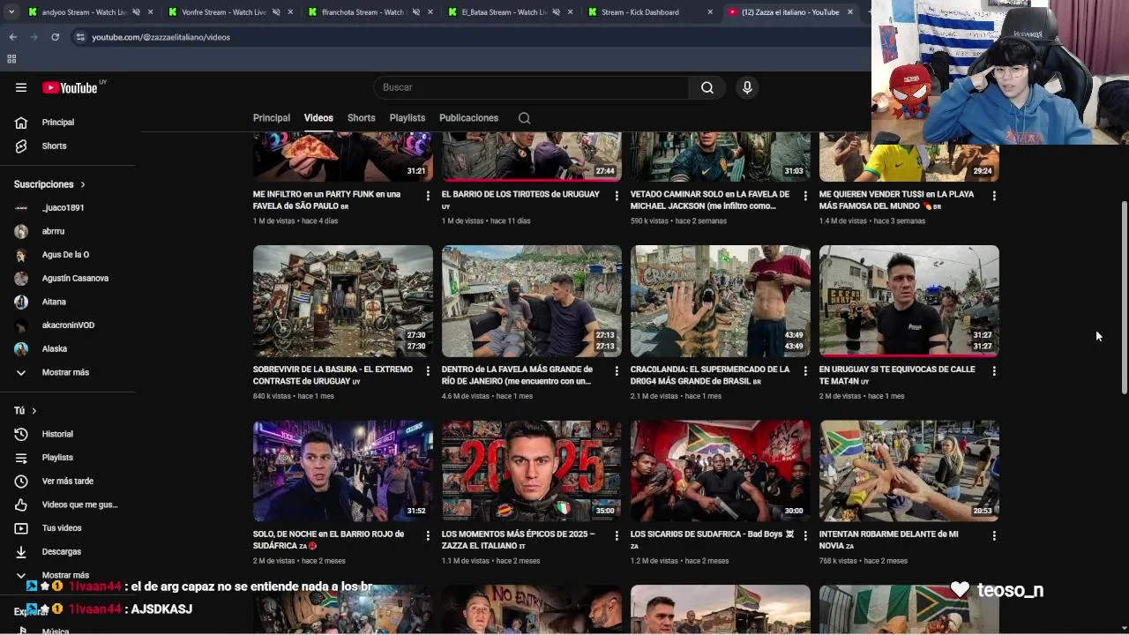
Task: Switch to Playlists channel tab
Action: pyautogui.click(x=407, y=118)
